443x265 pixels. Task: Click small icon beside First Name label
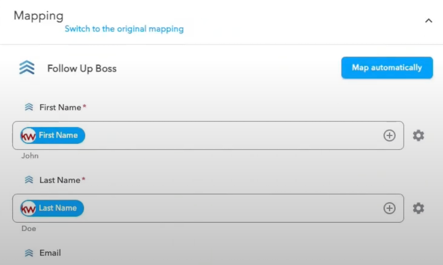tap(29, 107)
